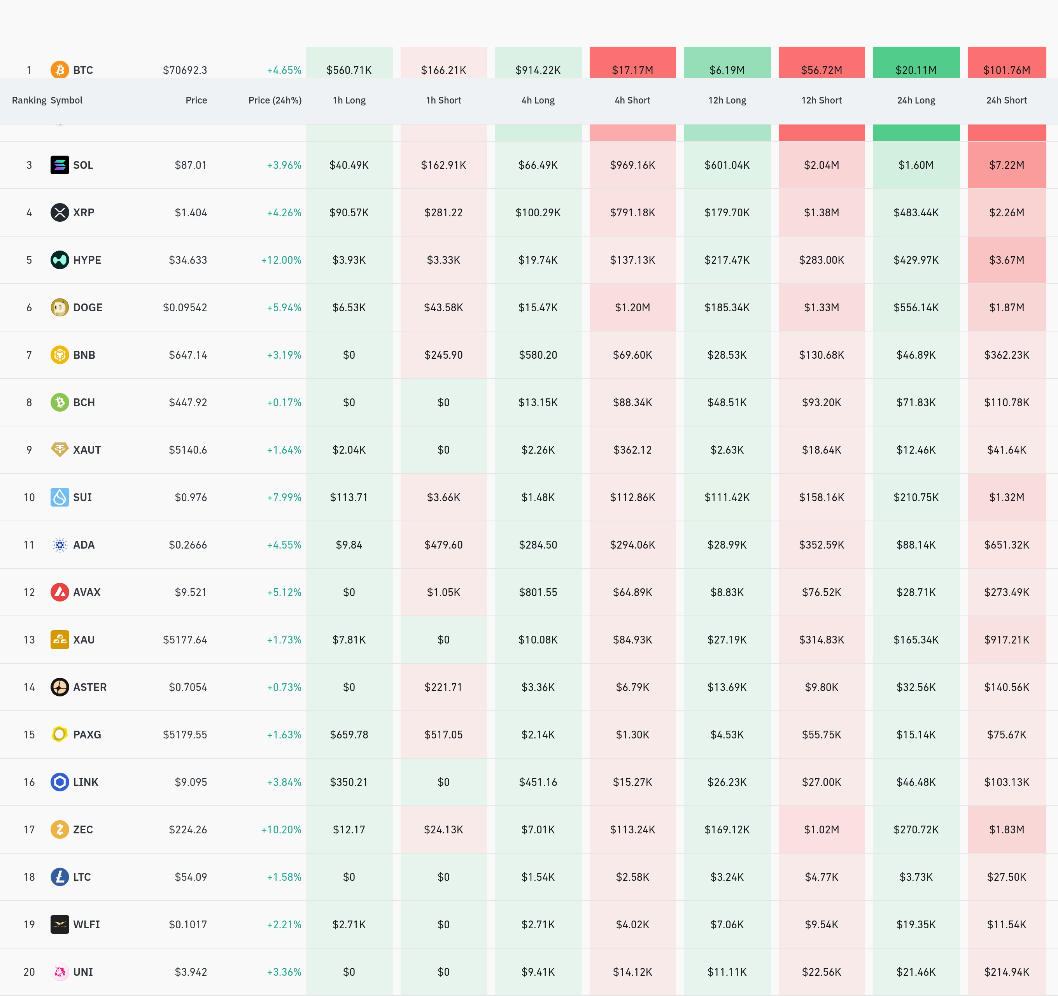Click the SUI water-drop icon
The height and width of the screenshot is (996, 1058).
[x=60, y=497]
